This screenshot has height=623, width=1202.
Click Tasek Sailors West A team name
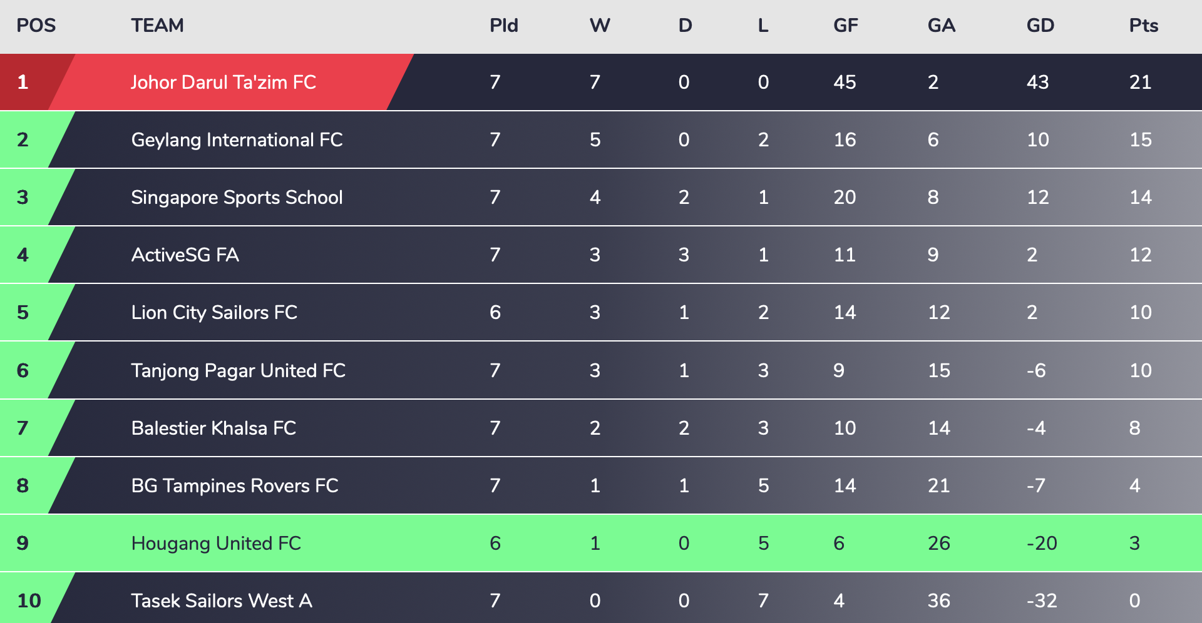[x=222, y=600]
